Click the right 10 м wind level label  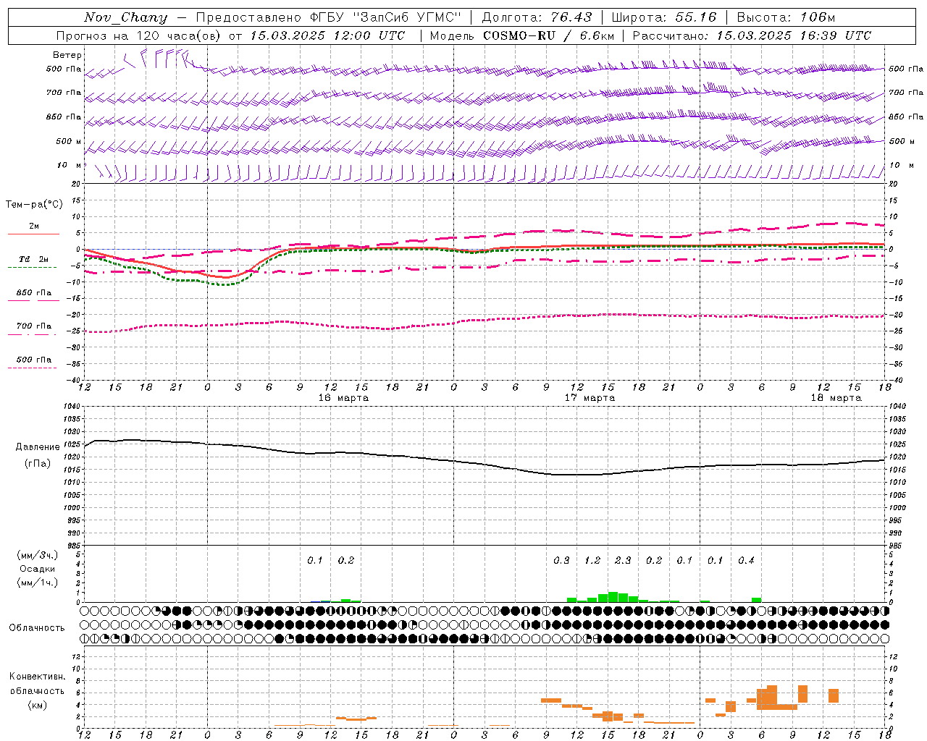(x=902, y=165)
